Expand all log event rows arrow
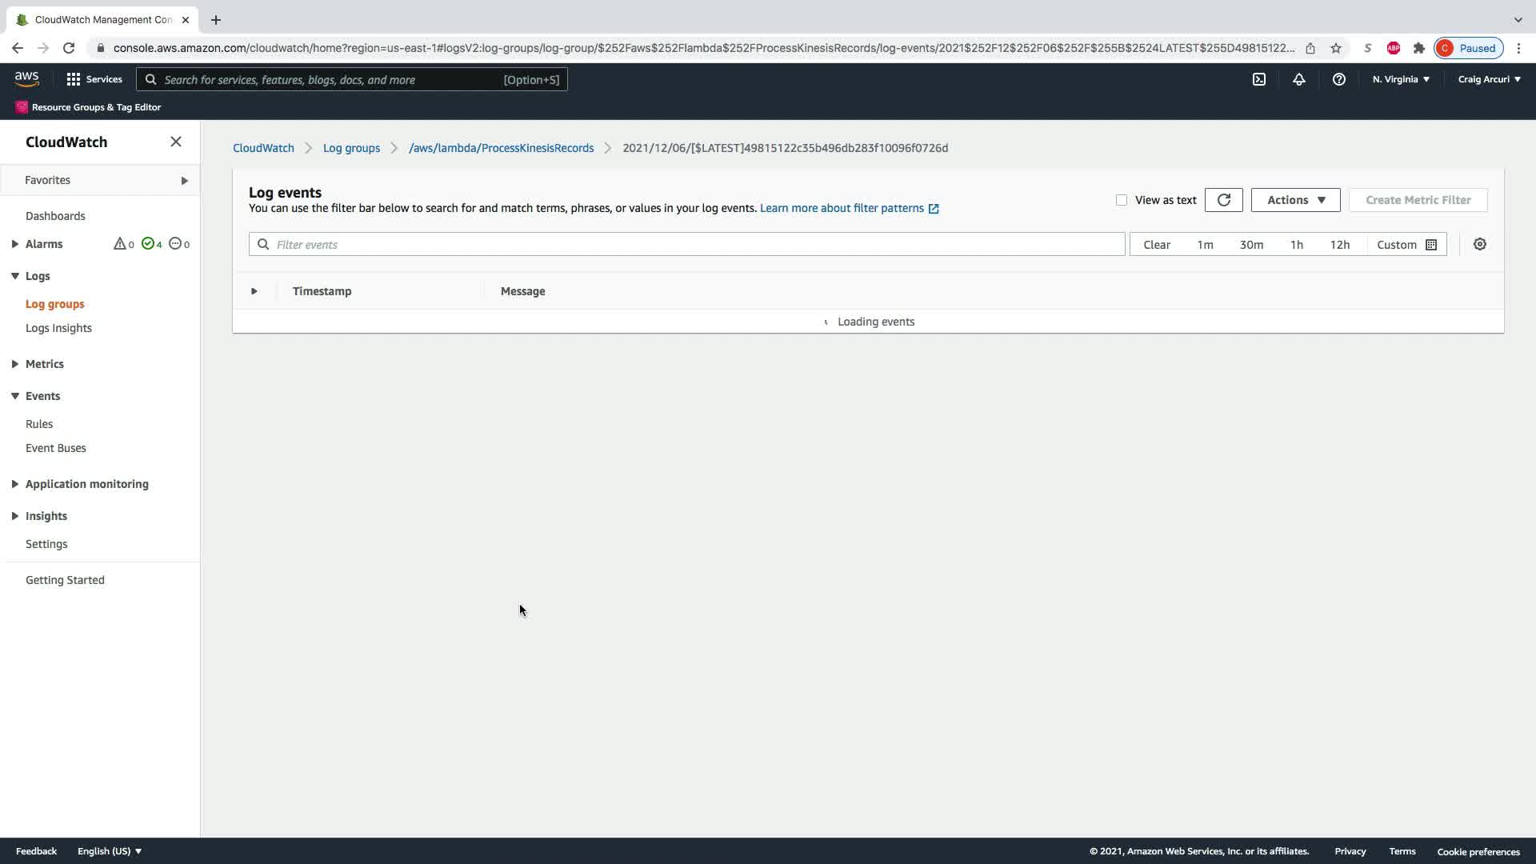1536x864 pixels. click(x=254, y=291)
